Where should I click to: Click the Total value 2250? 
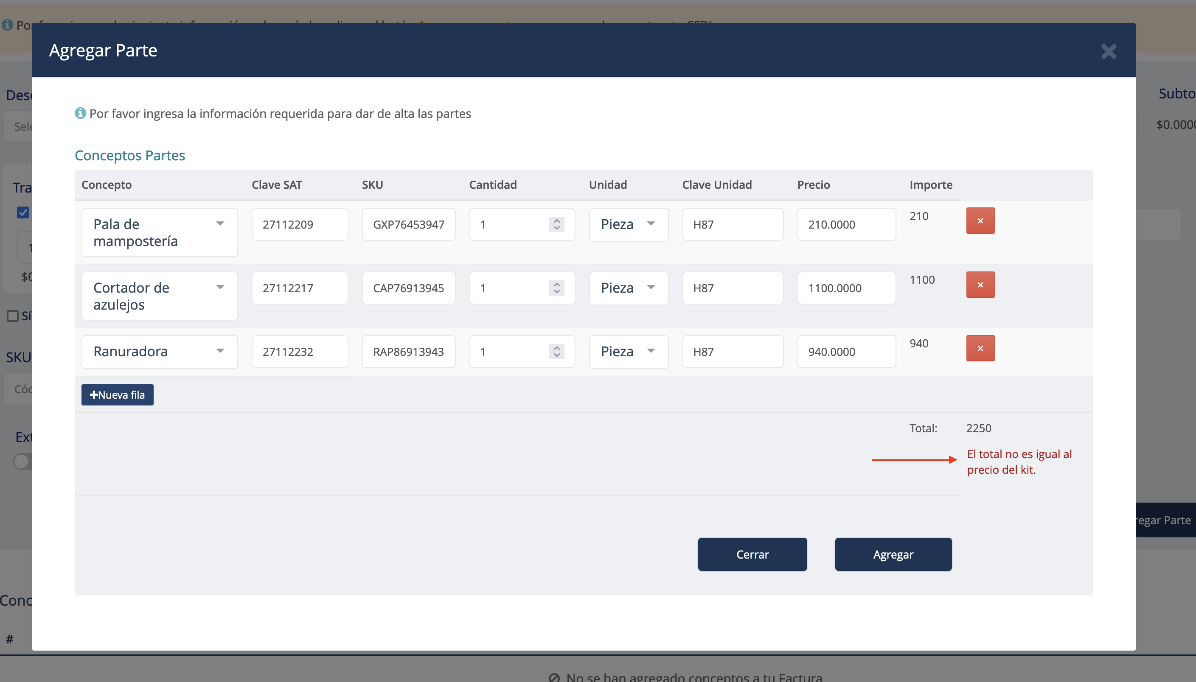pyautogui.click(x=979, y=428)
